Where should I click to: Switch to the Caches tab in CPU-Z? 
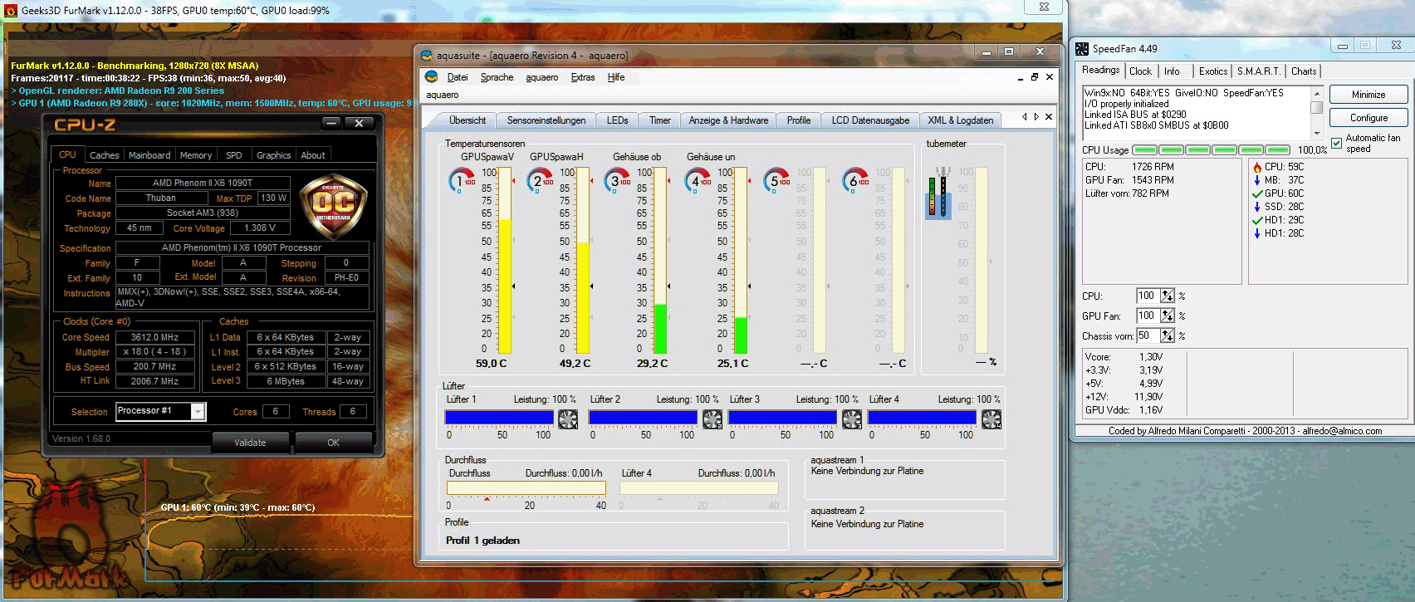105,155
